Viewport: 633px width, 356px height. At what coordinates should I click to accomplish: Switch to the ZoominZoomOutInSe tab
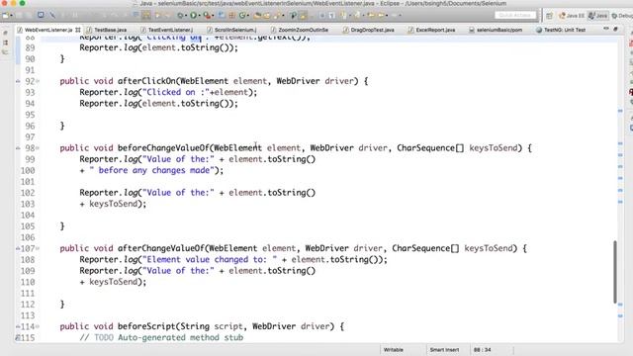(299, 30)
